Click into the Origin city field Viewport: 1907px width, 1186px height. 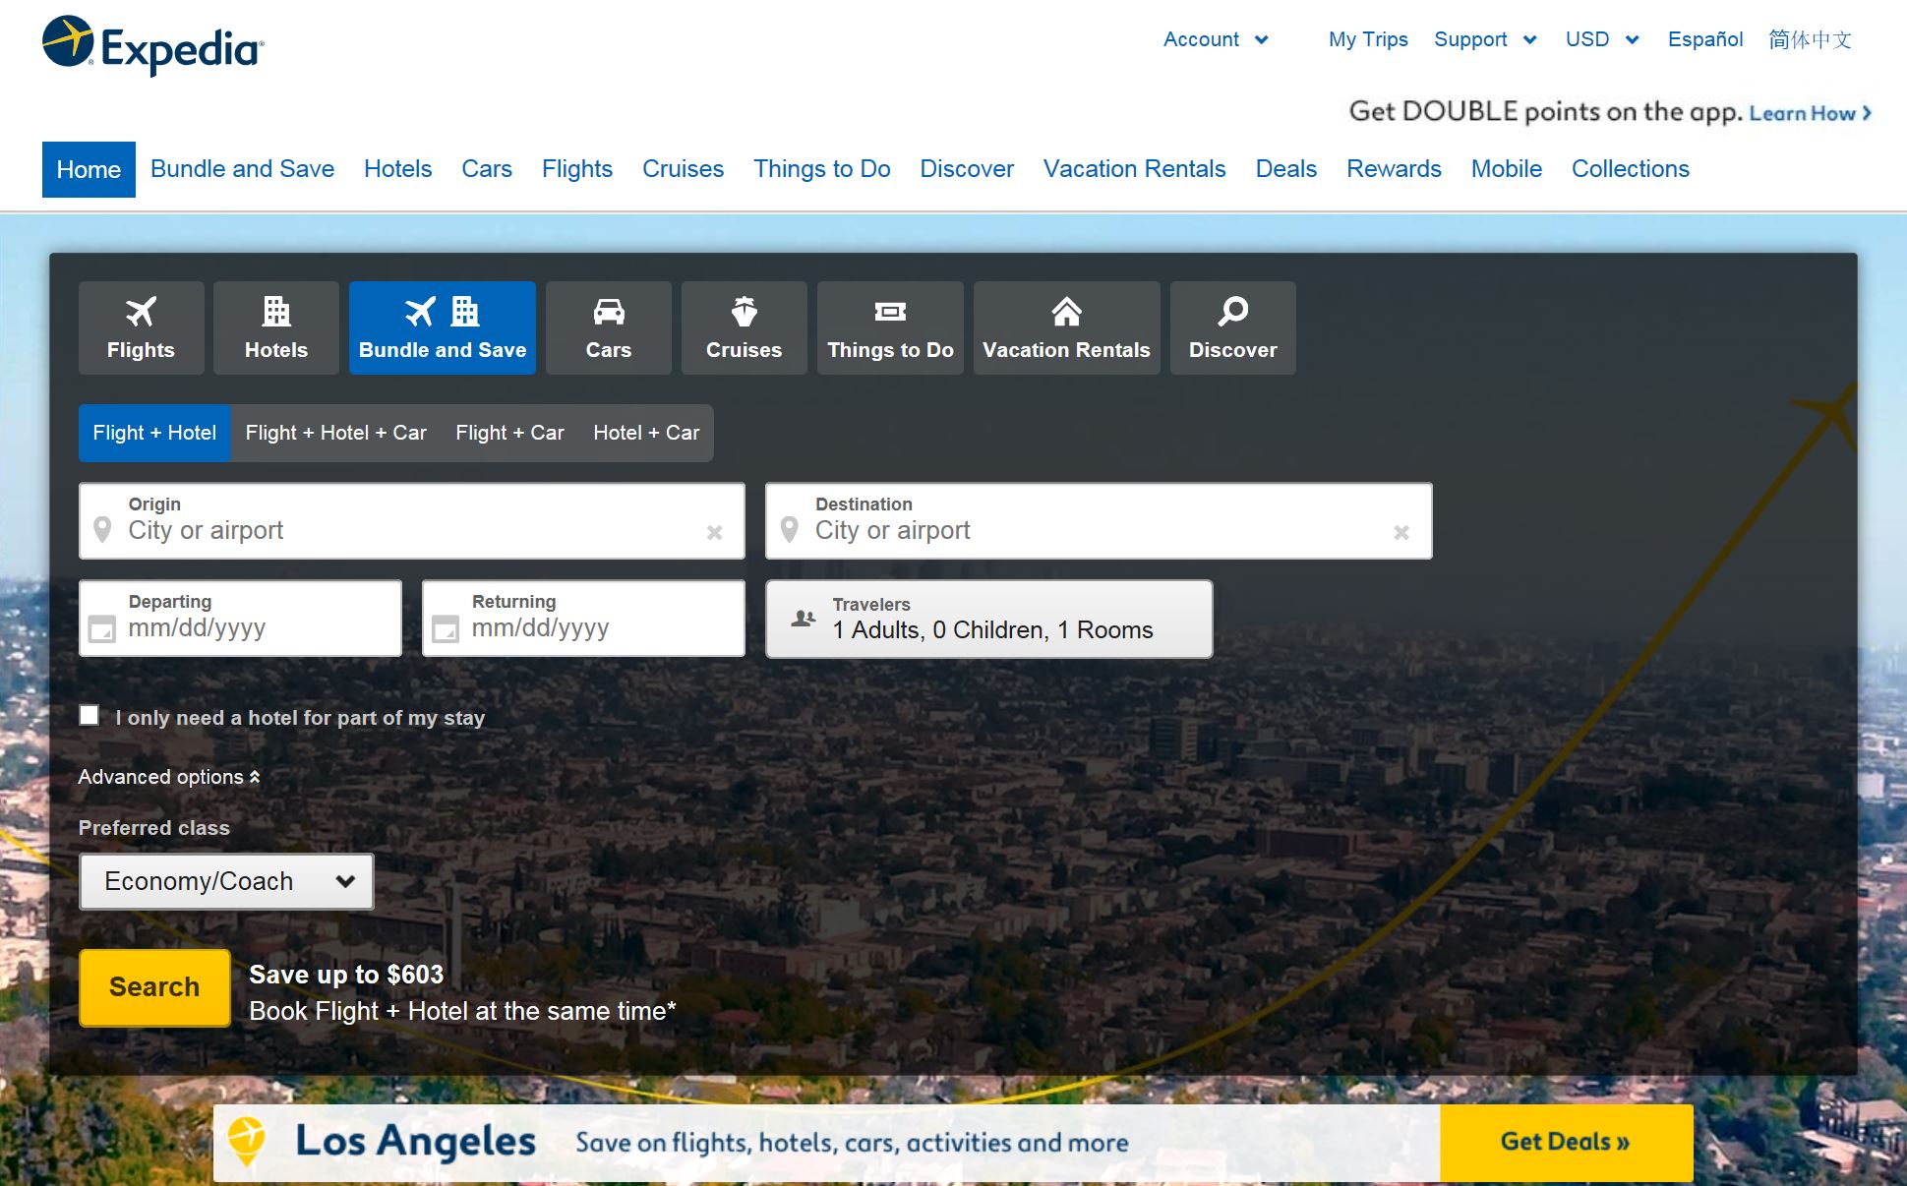point(412,521)
